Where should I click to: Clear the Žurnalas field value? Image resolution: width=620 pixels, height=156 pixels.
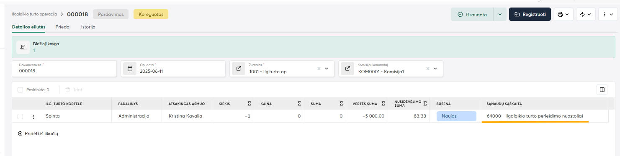pos(319,69)
